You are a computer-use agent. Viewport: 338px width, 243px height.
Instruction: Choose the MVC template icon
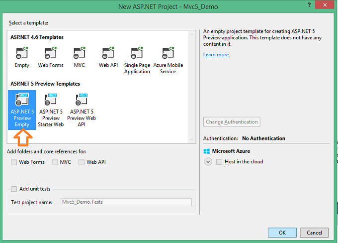tap(80, 53)
